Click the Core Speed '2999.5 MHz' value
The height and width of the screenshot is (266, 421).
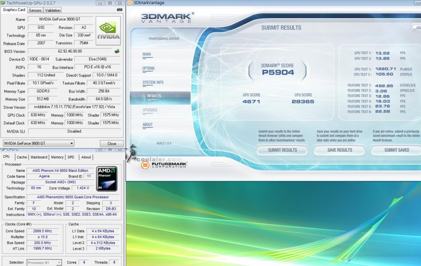pyautogui.click(x=43, y=231)
